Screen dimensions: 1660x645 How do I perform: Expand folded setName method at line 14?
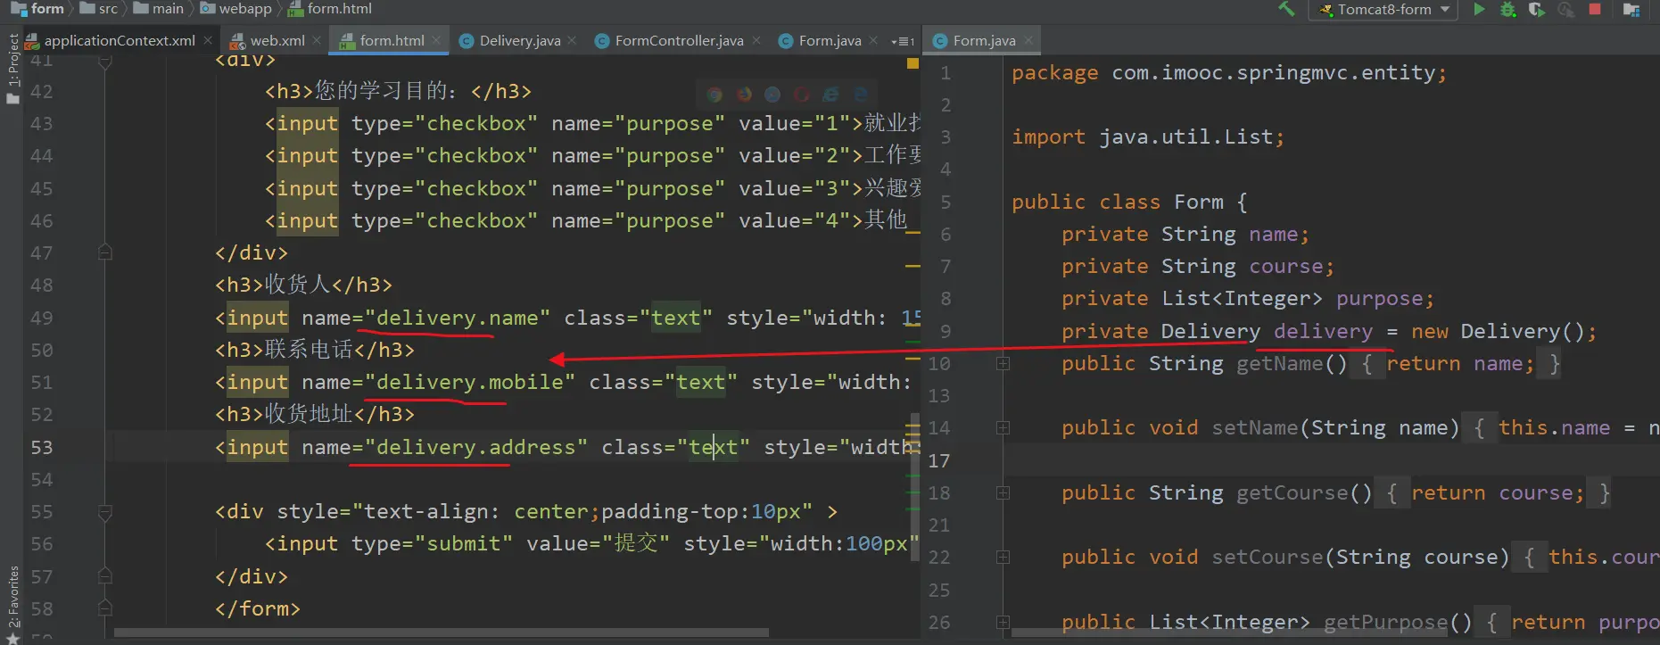tap(1003, 428)
